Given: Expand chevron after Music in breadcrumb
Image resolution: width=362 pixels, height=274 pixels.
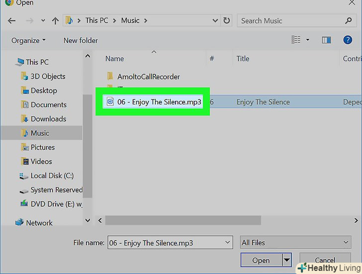Looking at the screenshot, I should pos(146,21).
